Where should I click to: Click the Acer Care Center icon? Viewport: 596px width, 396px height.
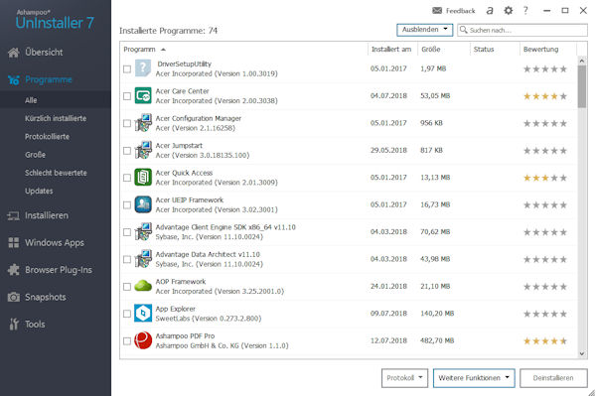tap(143, 95)
